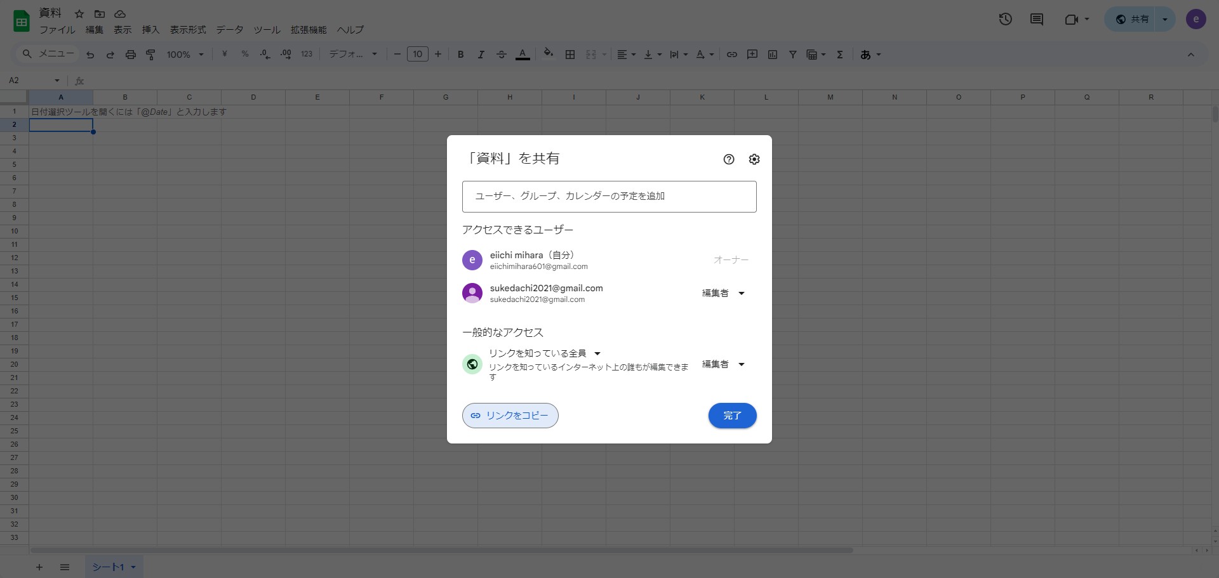Toggle bold formatting
1219x578 pixels.
(x=461, y=55)
